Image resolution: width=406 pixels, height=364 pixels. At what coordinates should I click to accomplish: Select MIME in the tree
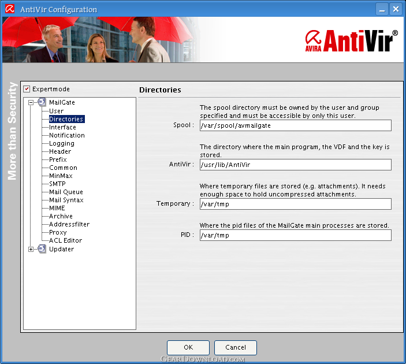click(x=57, y=208)
